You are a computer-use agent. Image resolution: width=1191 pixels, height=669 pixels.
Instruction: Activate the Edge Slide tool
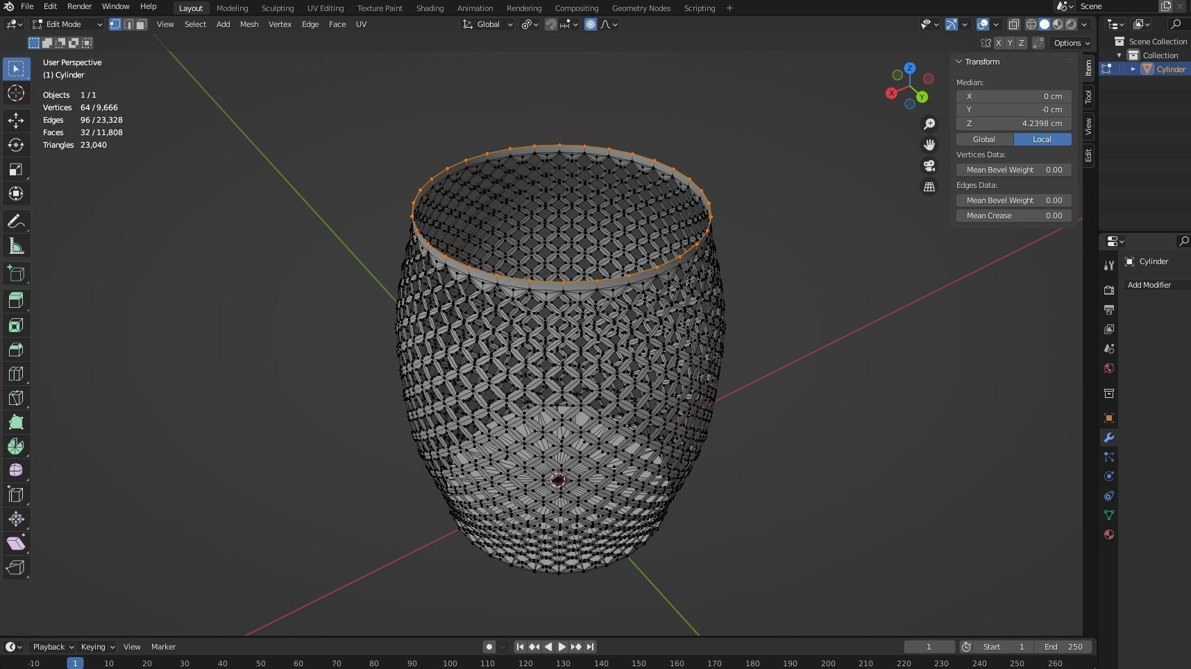click(16, 494)
